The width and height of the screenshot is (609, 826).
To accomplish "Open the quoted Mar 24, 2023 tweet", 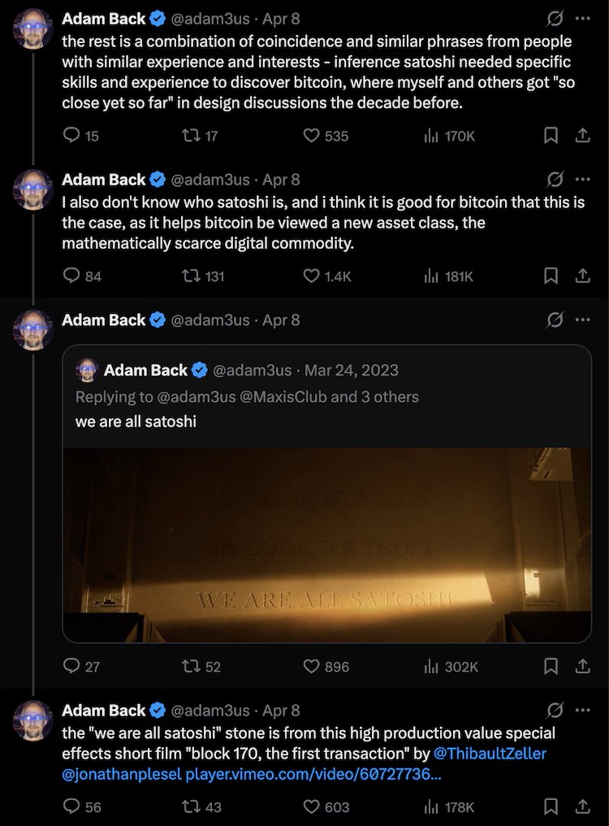I will (x=325, y=397).
